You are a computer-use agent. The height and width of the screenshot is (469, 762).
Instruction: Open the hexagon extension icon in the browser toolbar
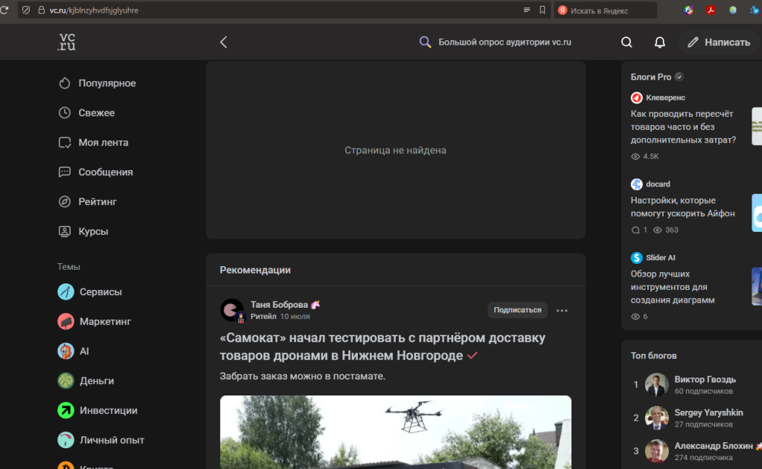click(733, 10)
